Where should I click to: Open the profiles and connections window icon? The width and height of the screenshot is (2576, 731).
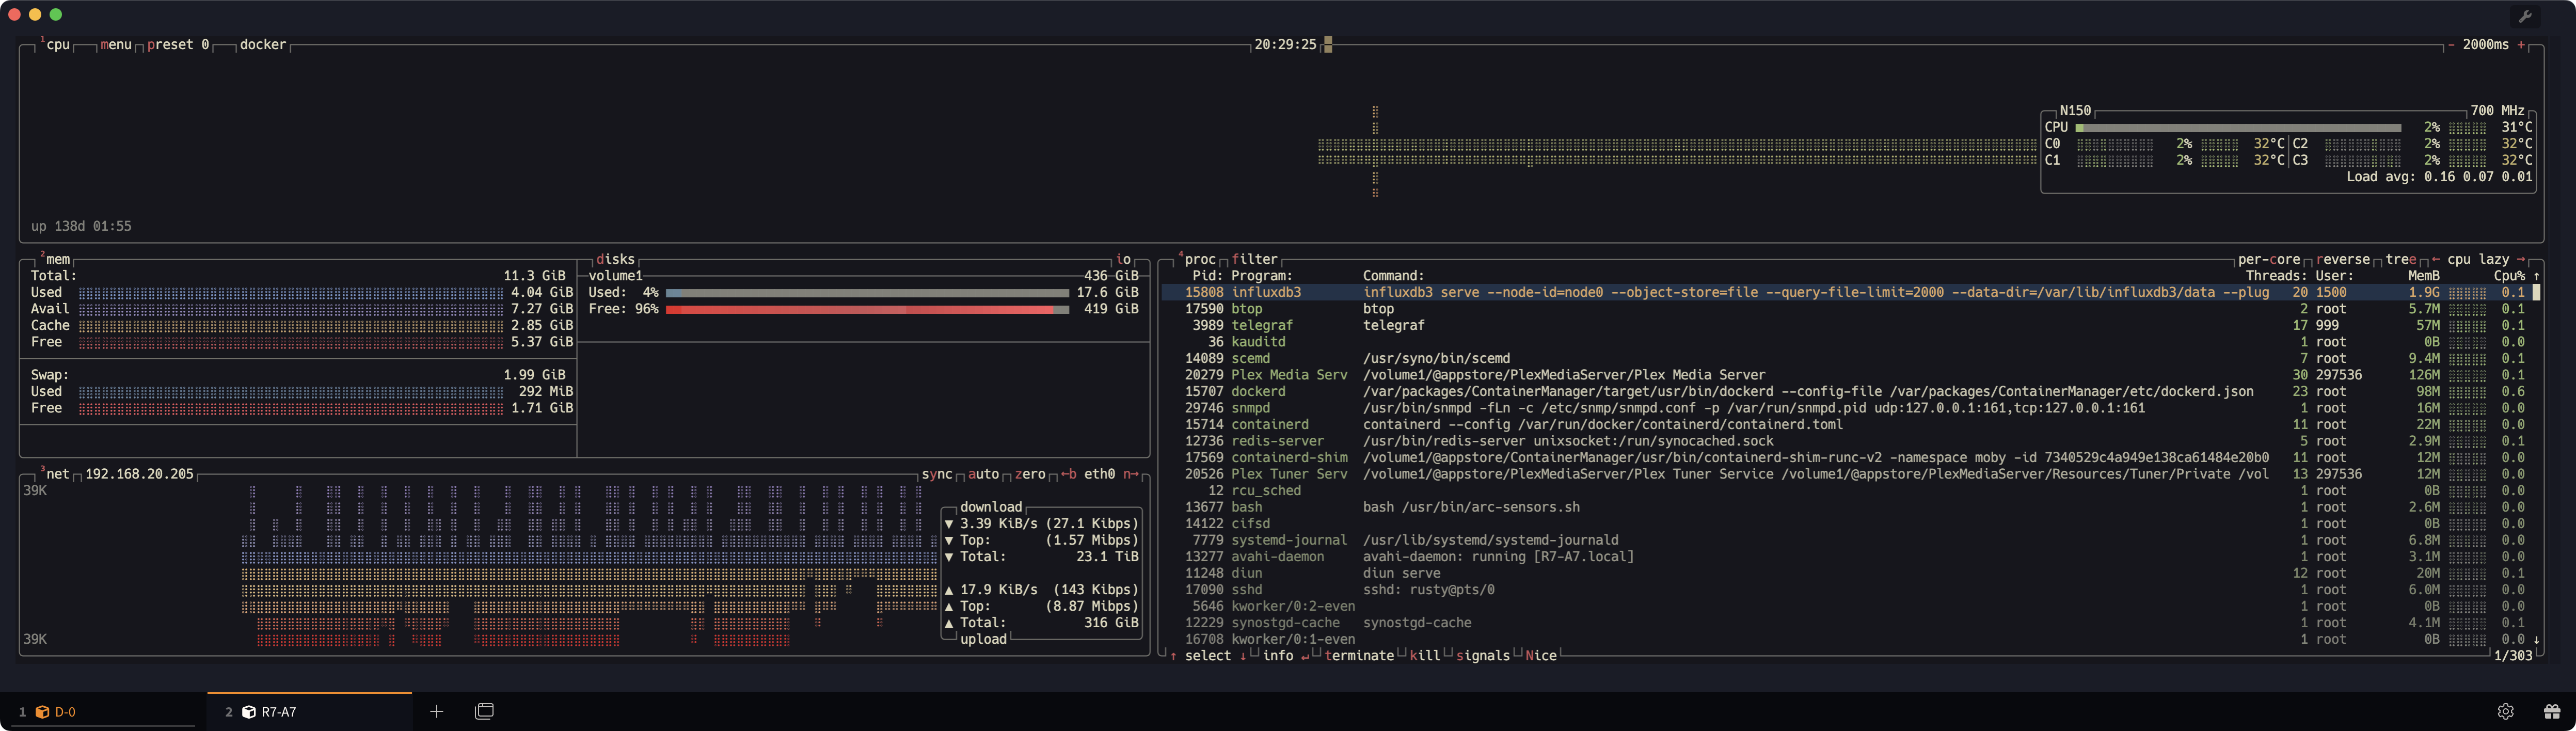[x=484, y=711]
